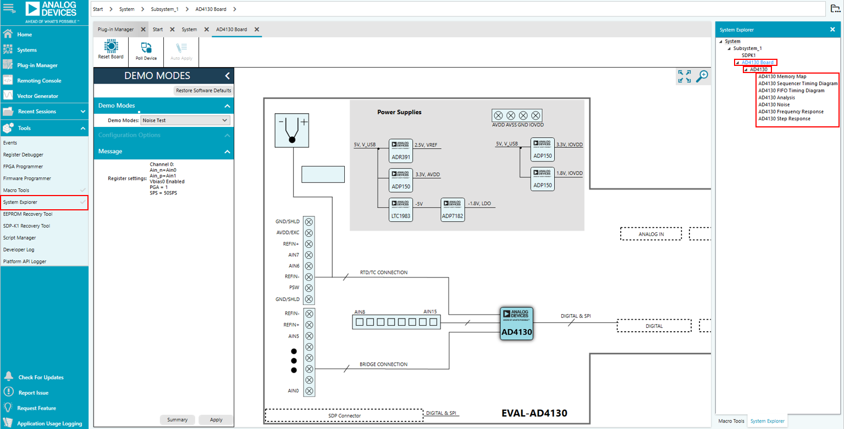Click the Apply button
This screenshot has width=844, height=429.
coord(216,420)
